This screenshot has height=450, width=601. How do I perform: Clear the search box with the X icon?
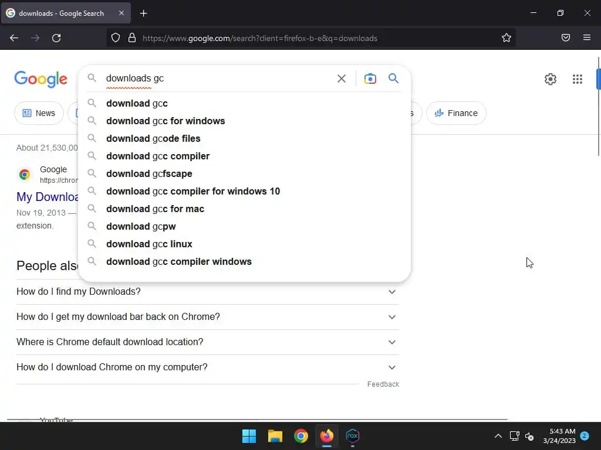(x=341, y=79)
